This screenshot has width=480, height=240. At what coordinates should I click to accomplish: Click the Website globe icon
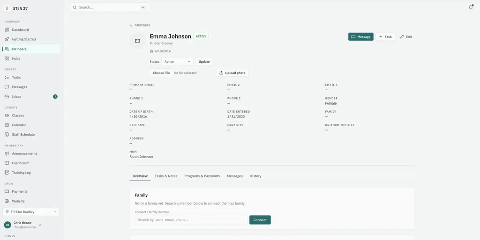click(x=7, y=201)
